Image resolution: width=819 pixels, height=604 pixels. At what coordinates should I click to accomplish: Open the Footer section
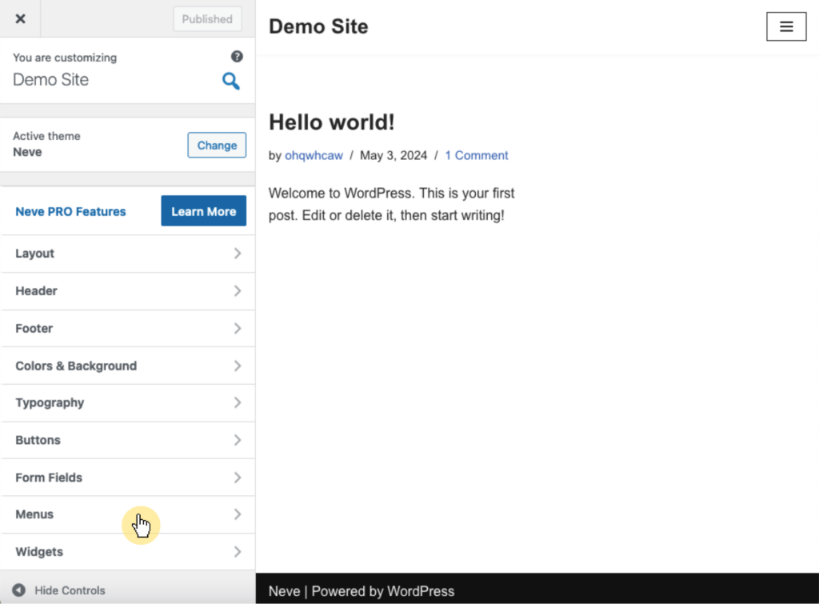[128, 329]
